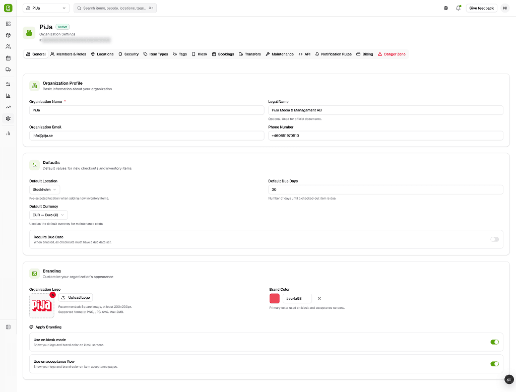
Task: Open the Dashboard grid icon in sidebar
Action: click(x=8, y=24)
